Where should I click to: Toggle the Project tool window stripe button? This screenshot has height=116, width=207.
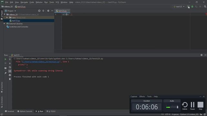pos(2,15)
